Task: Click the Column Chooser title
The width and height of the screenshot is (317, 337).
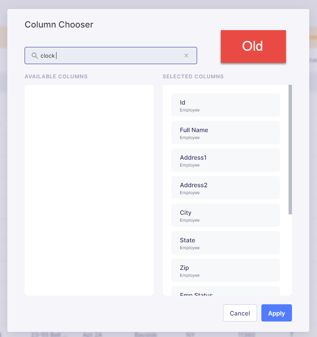Action: pyautogui.click(x=59, y=25)
